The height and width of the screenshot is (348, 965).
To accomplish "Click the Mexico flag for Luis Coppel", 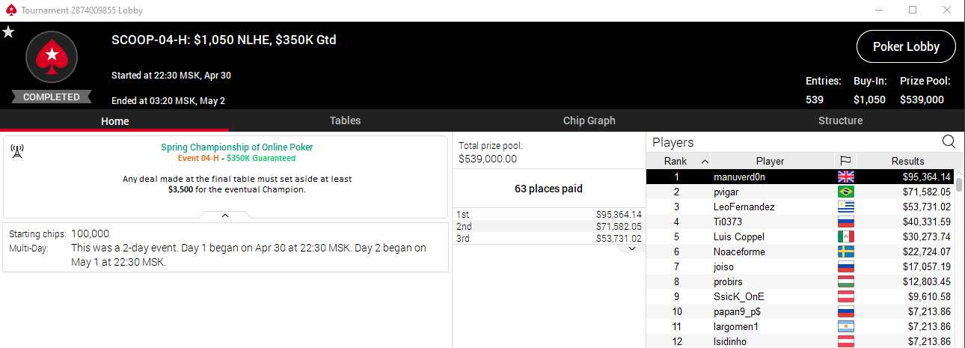I will [846, 237].
